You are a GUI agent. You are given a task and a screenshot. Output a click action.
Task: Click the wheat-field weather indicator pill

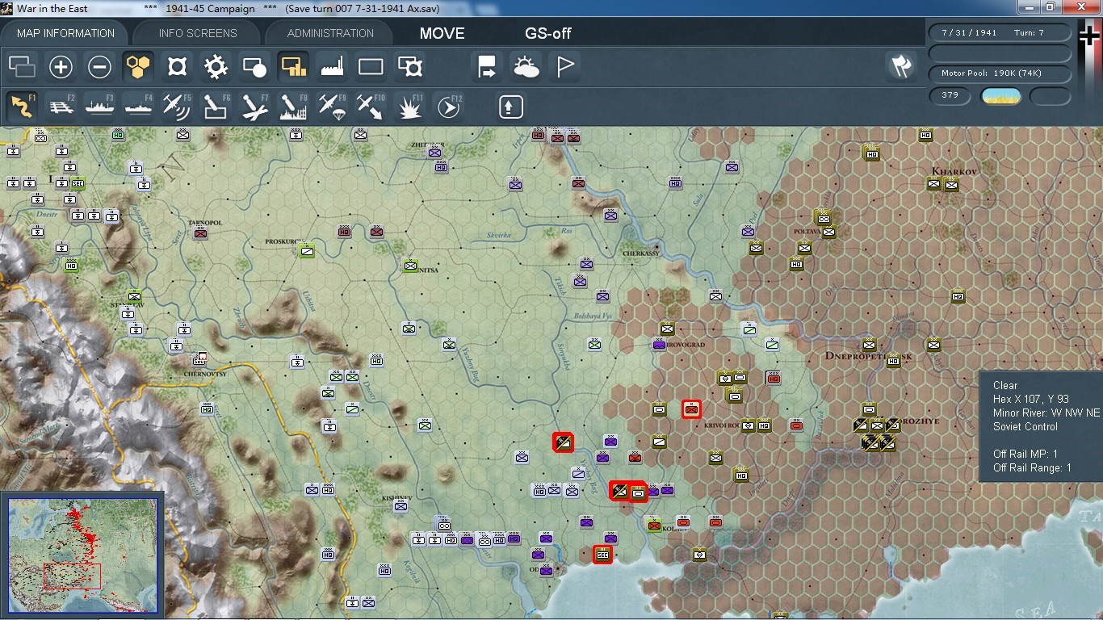point(1001,96)
